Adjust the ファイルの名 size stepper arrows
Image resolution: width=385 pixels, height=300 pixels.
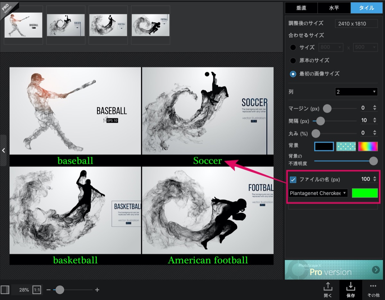pos(375,179)
